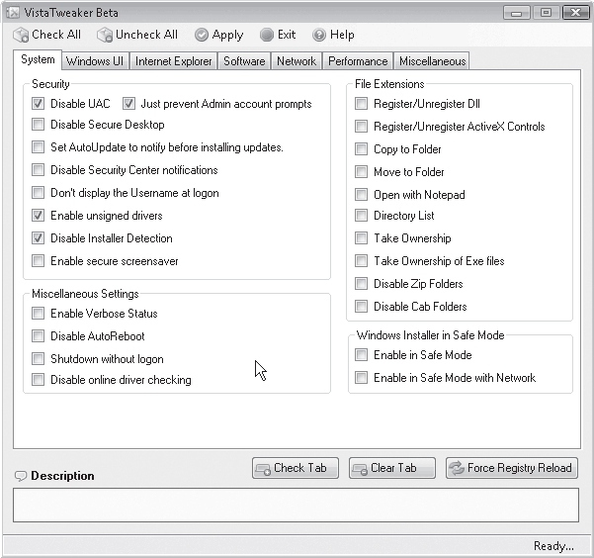Click the VistaTweaker title bar app icon
Viewport: 594px width, 558px height.
point(13,13)
